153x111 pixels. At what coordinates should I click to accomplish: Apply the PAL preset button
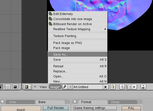pyautogui.click(x=131, y=108)
